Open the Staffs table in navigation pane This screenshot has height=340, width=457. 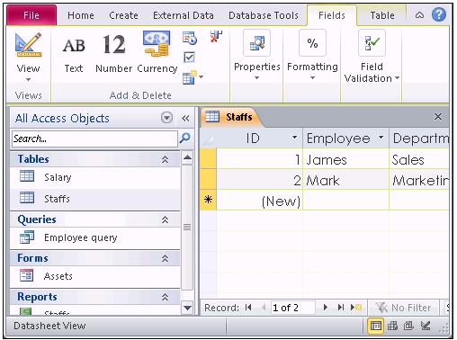tap(95, 199)
